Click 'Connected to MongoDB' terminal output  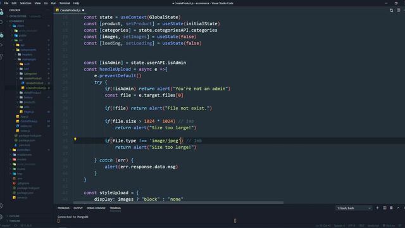click(73, 217)
